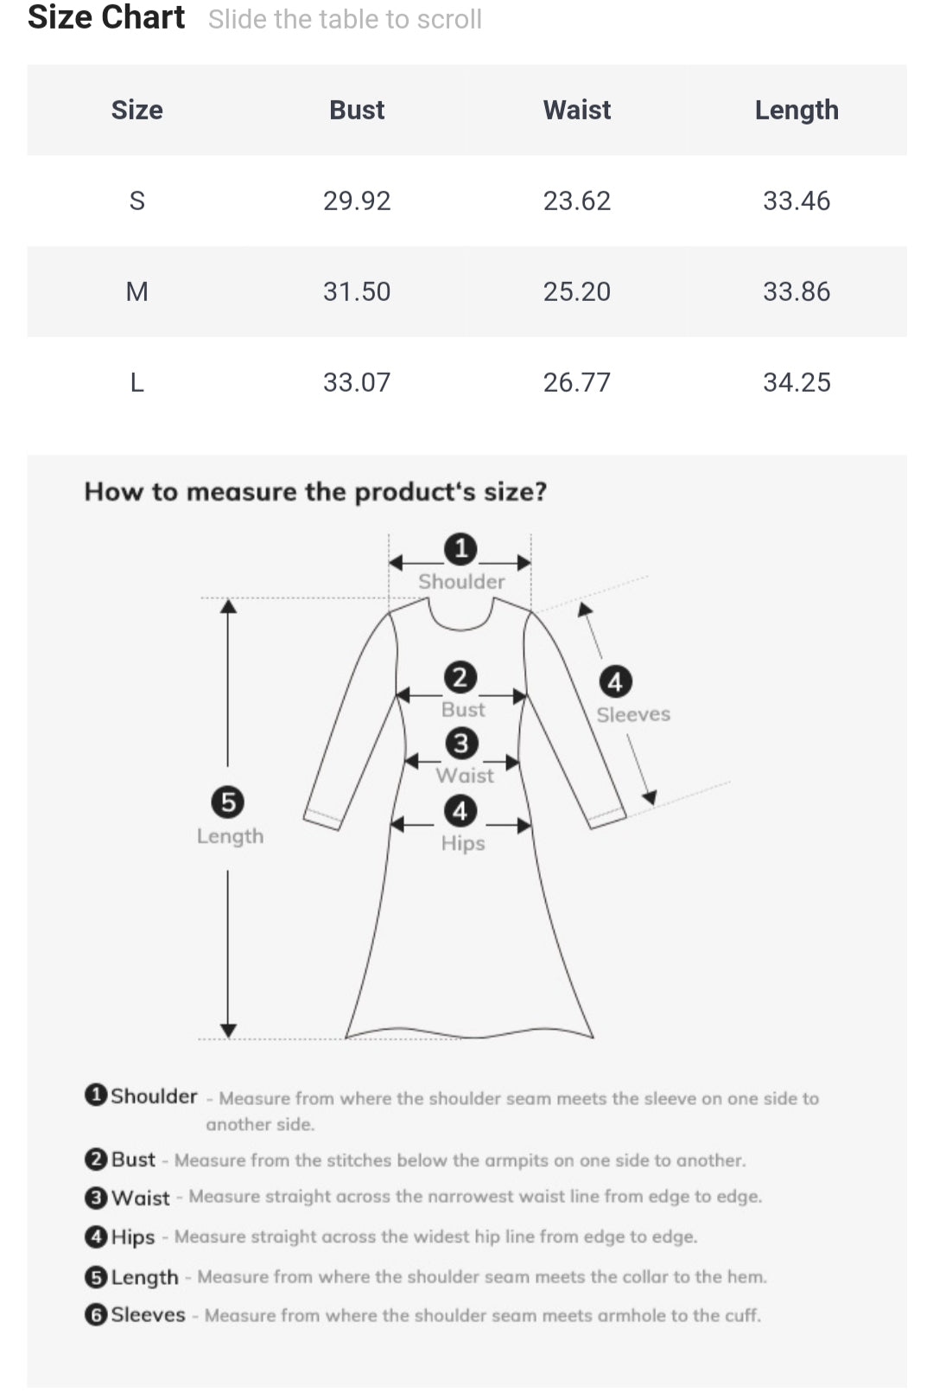Viewport: 933px width, 1393px height.
Task: Click the Bust number 2 badge on the dress diagram
Action: (460, 677)
